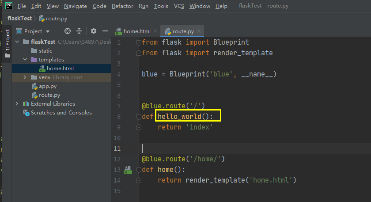Select route.py in the project tree

pos(46,95)
